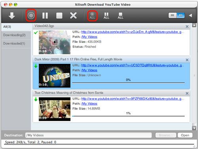The height and width of the screenshot is (149, 198).
Task: Remove the True Christmas Meaning task
Action: [x=187, y=93]
